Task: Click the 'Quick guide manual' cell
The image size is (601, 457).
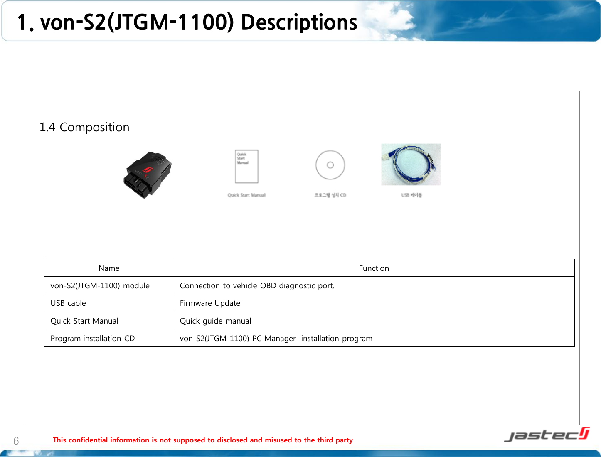Action: pyautogui.click(x=374, y=321)
